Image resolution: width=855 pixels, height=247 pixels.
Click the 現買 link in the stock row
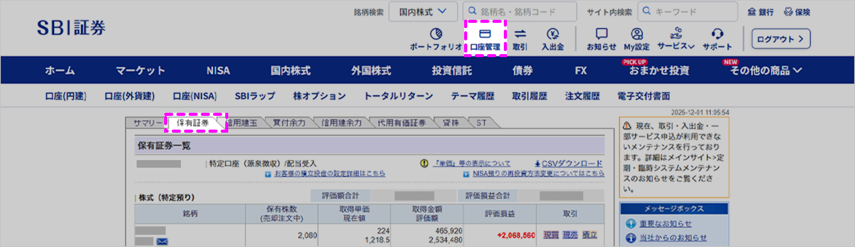point(551,235)
